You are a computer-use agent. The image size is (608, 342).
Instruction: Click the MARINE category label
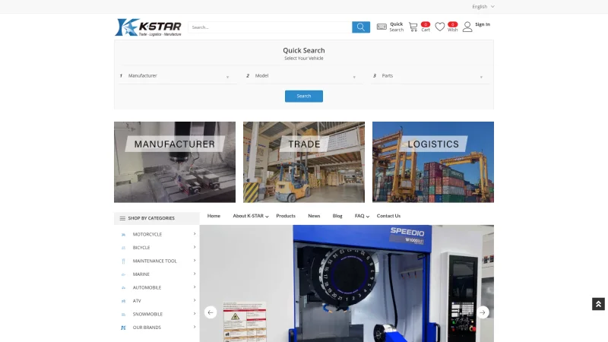(x=141, y=274)
